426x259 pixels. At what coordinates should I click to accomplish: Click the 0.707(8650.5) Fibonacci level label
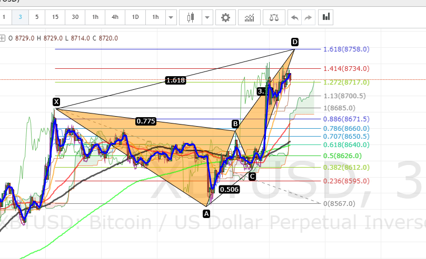pos(346,136)
